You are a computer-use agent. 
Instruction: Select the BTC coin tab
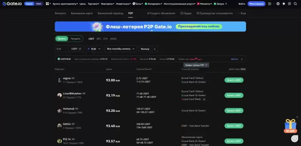pos(99,39)
